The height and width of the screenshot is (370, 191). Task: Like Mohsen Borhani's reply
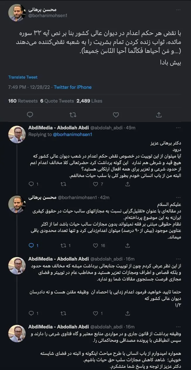(95, 245)
